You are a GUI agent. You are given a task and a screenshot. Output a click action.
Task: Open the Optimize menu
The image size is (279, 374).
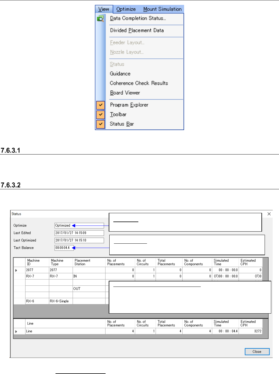click(x=126, y=9)
